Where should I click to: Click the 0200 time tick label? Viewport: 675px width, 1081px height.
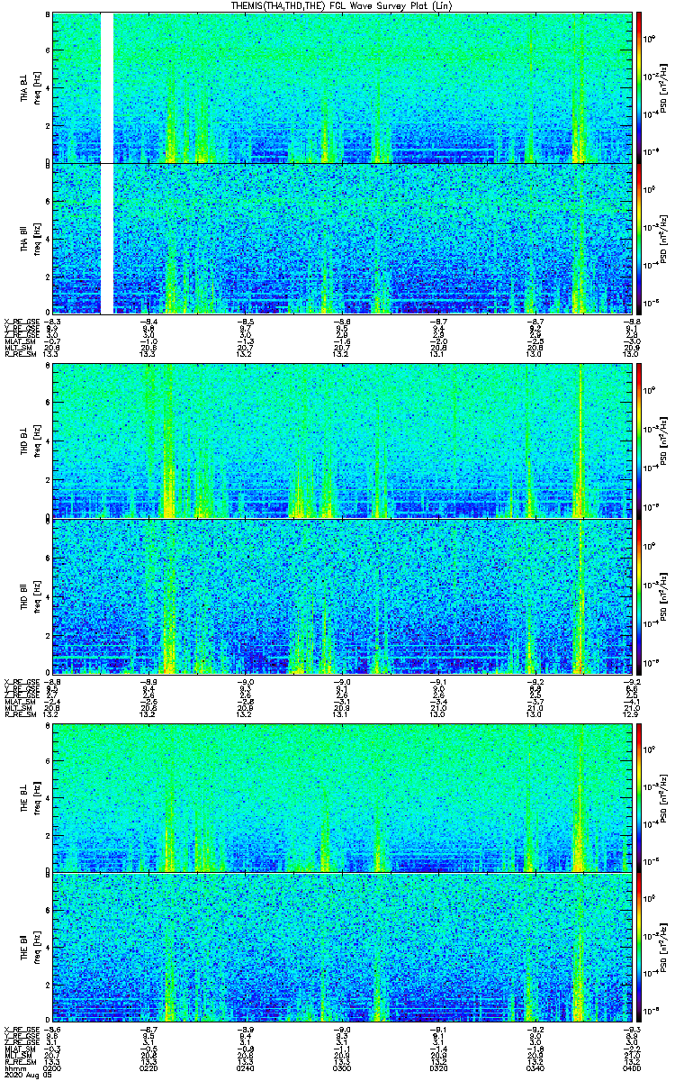tap(52, 1067)
